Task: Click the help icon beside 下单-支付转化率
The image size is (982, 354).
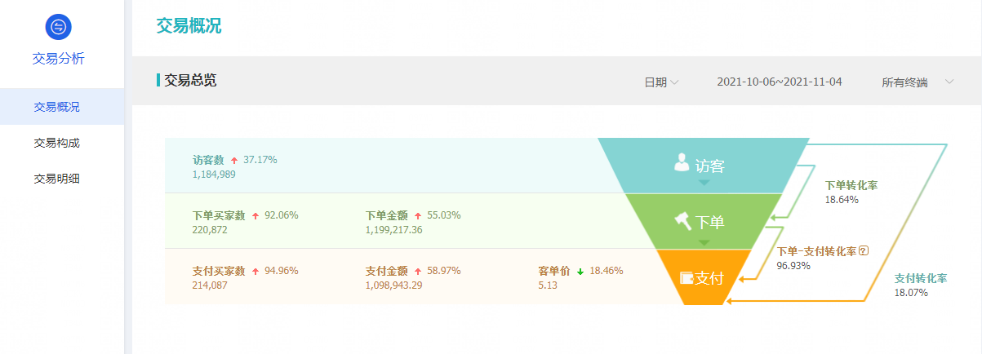Action: (864, 251)
